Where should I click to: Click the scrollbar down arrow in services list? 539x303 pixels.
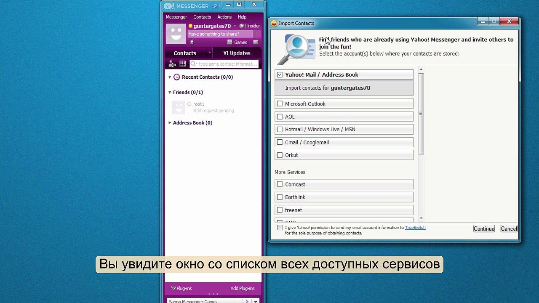tap(421, 219)
